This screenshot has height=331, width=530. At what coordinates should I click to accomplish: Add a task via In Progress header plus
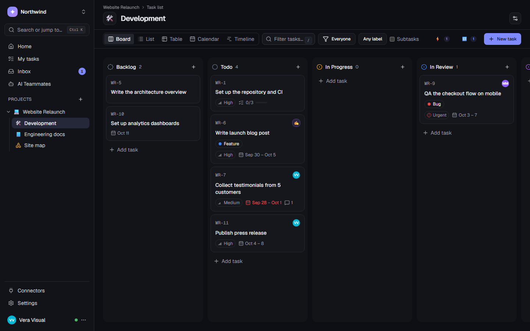click(403, 67)
